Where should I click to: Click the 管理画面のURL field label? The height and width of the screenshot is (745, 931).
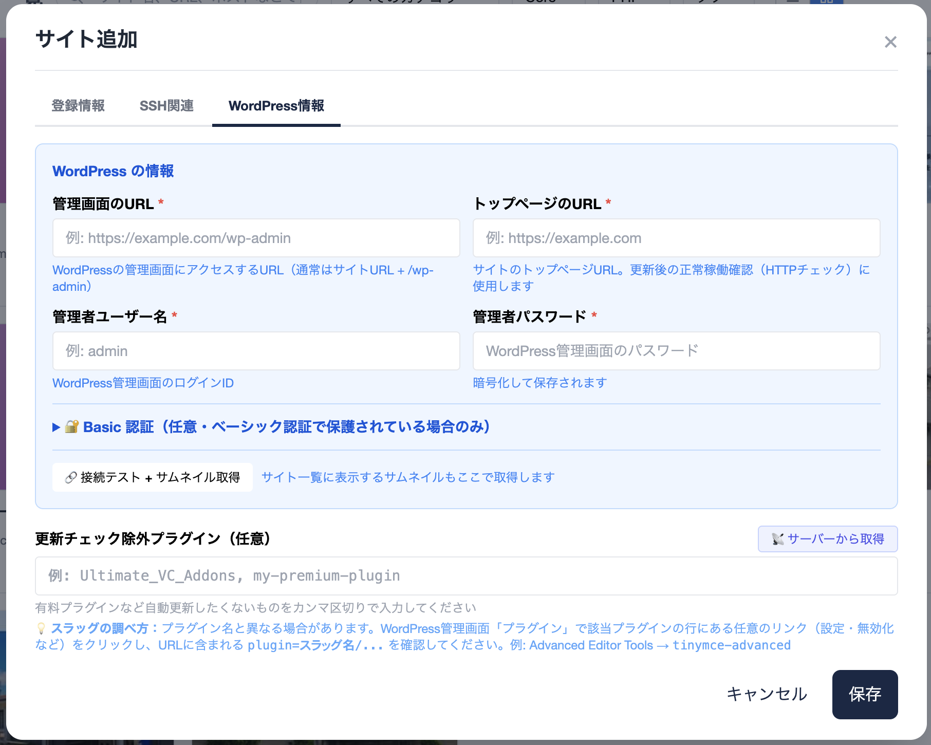point(103,204)
